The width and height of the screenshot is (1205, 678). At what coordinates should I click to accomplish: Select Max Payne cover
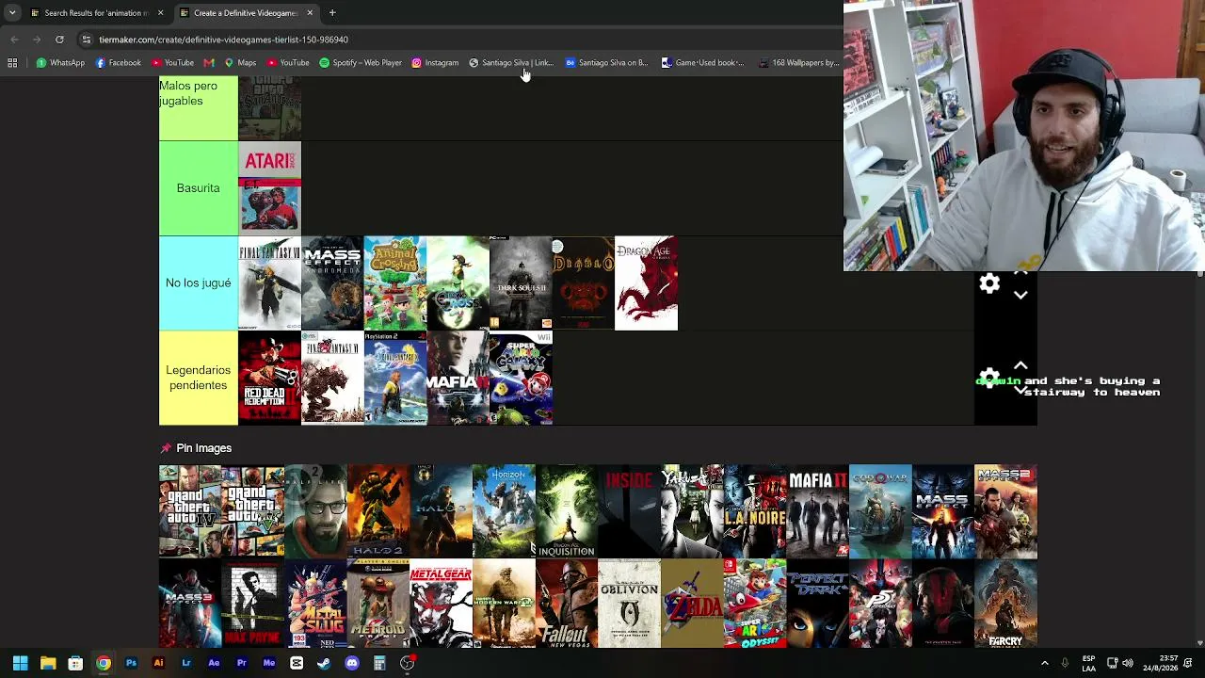click(x=253, y=604)
